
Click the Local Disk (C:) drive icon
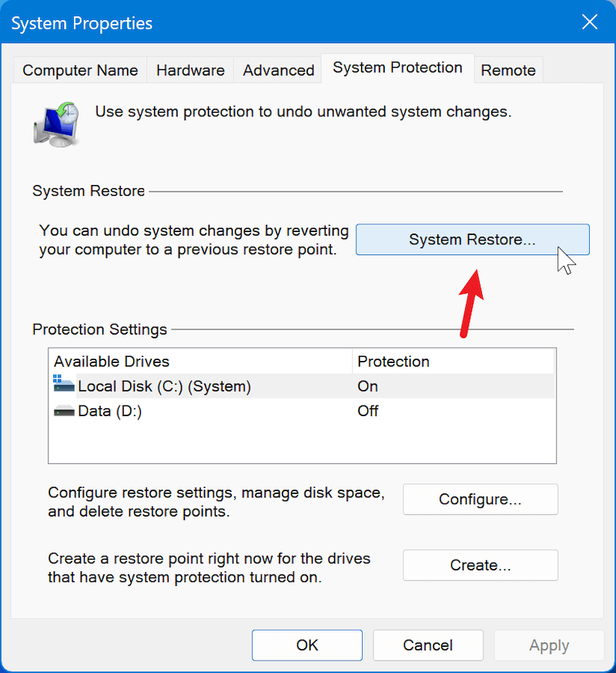[63, 385]
